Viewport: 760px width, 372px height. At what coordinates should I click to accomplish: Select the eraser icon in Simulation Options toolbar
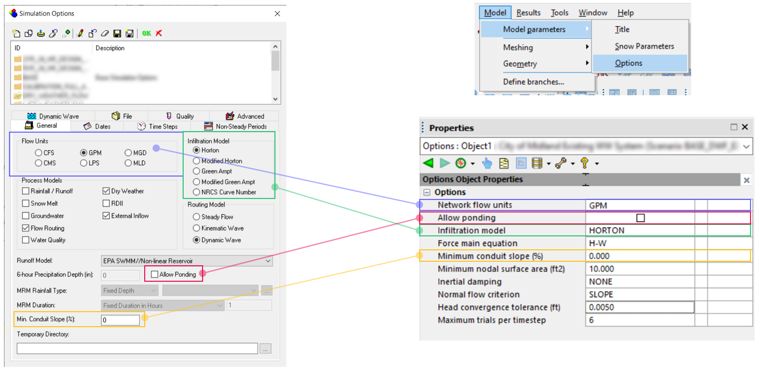click(x=105, y=33)
